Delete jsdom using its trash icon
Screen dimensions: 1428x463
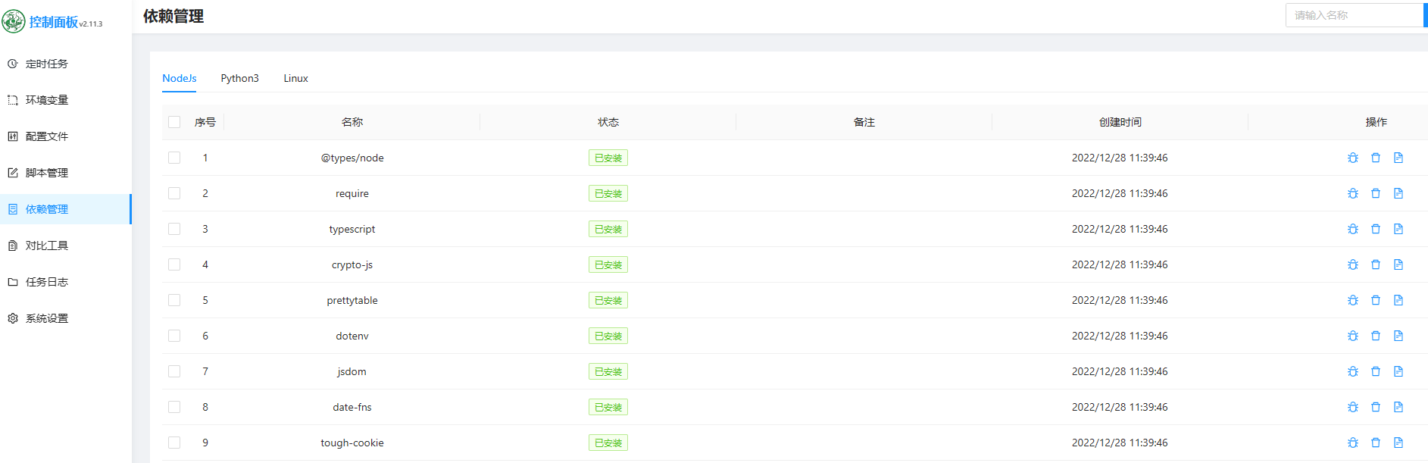[x=1376, y=371]
